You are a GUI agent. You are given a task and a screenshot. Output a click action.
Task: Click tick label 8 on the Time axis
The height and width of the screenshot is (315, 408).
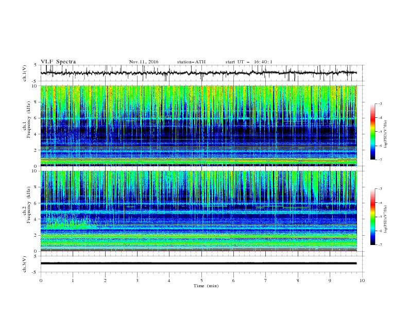coord(298,281)
